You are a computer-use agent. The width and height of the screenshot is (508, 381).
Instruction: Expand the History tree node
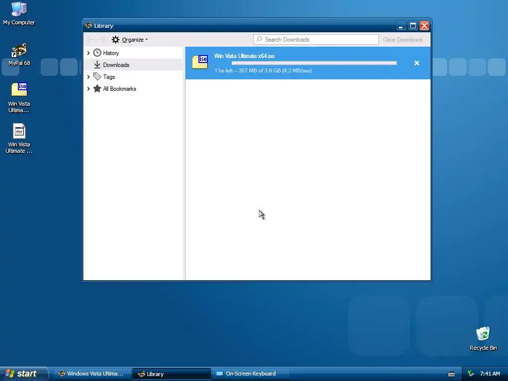point(88,53)
